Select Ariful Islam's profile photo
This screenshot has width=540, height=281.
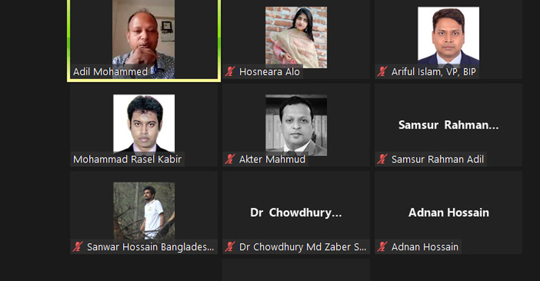pyautogui.click(x=448, y=37)
